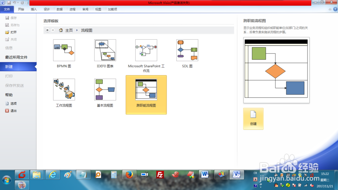The height and width of the screenshot is (190, 338).
Task: Open the file explorer taskbar icon
Action: click(37, 175)
